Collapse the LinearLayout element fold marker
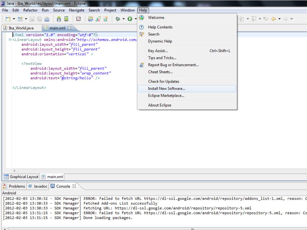Screen dimensions: 307x230 [x=10, y=40]
